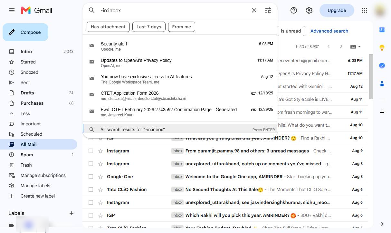Open Fwd: CTET February 2026 Confirmation suggestion
This screenshot has height=233, width=391.
(x=180, y=112)
